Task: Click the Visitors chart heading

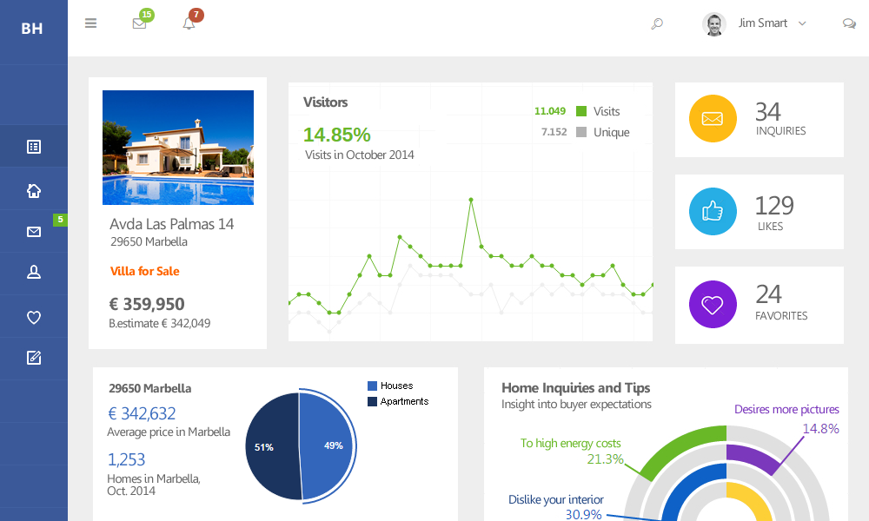Action: (x=325, y=102)
